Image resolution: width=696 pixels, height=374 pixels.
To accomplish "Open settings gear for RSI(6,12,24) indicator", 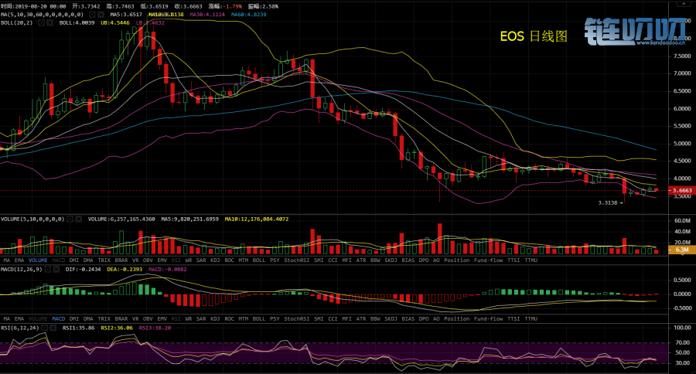I will pyautogui.click(x=44, y=328).
